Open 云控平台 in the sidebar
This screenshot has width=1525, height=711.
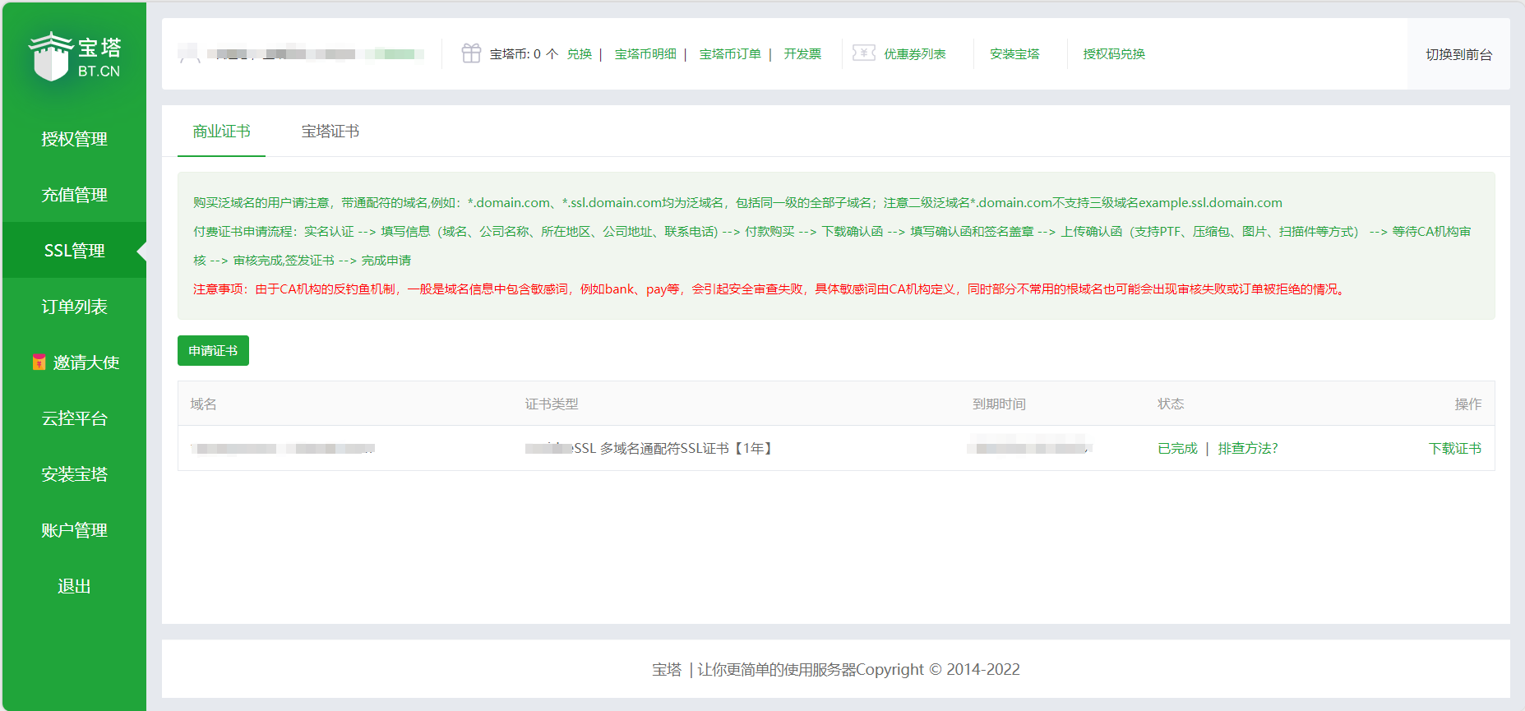click(75, 418)
